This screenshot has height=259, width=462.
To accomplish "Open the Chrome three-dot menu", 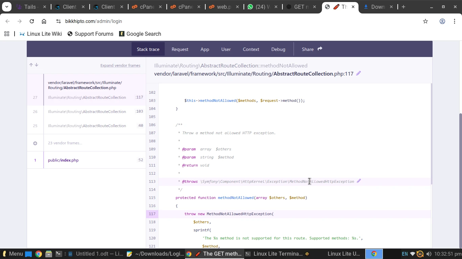I will coord(455,21).
